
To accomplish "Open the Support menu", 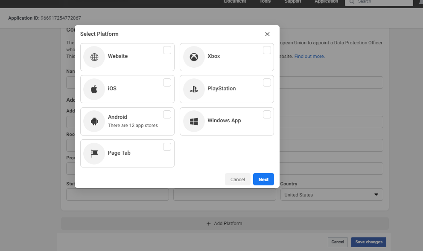I will pos(292,2).
